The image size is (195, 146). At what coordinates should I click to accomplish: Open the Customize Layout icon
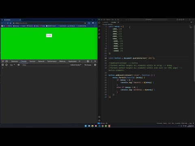184,19
